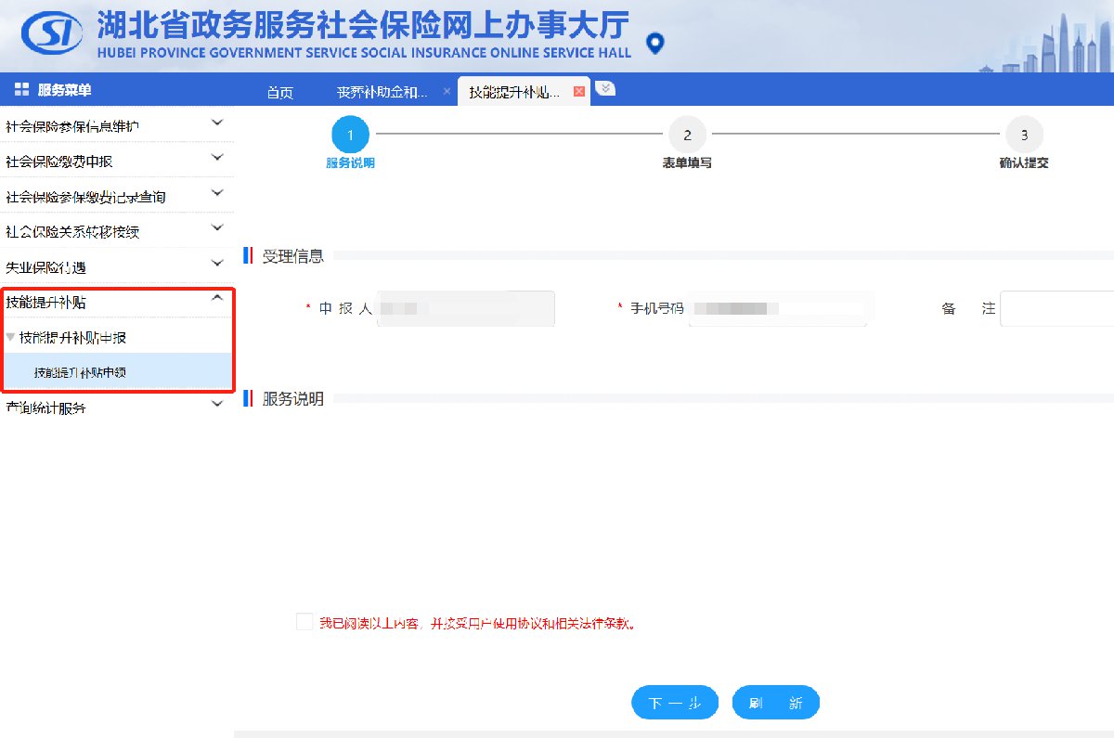This screenshot has width=1114, height=738.
Task: Click the 下一步 button
Action: 675,704
